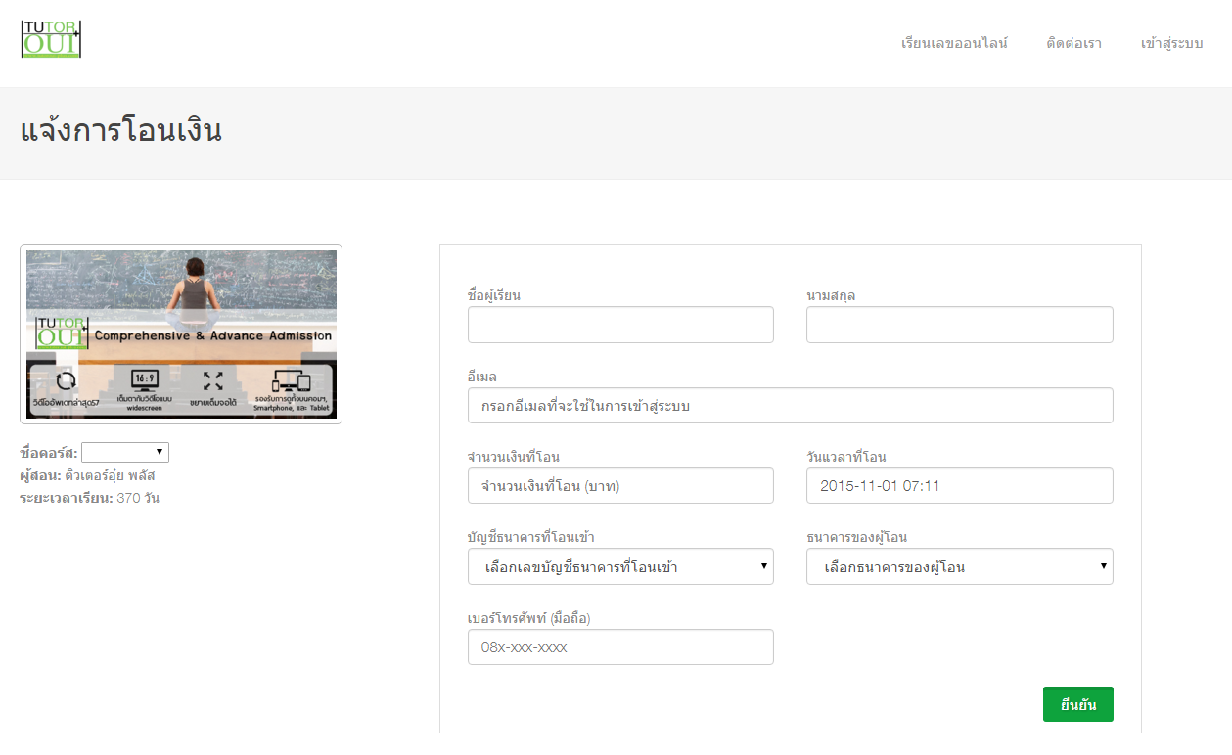1232x755 pixels.
Task: Click the course banner thumbnail image
Action: 181,334
